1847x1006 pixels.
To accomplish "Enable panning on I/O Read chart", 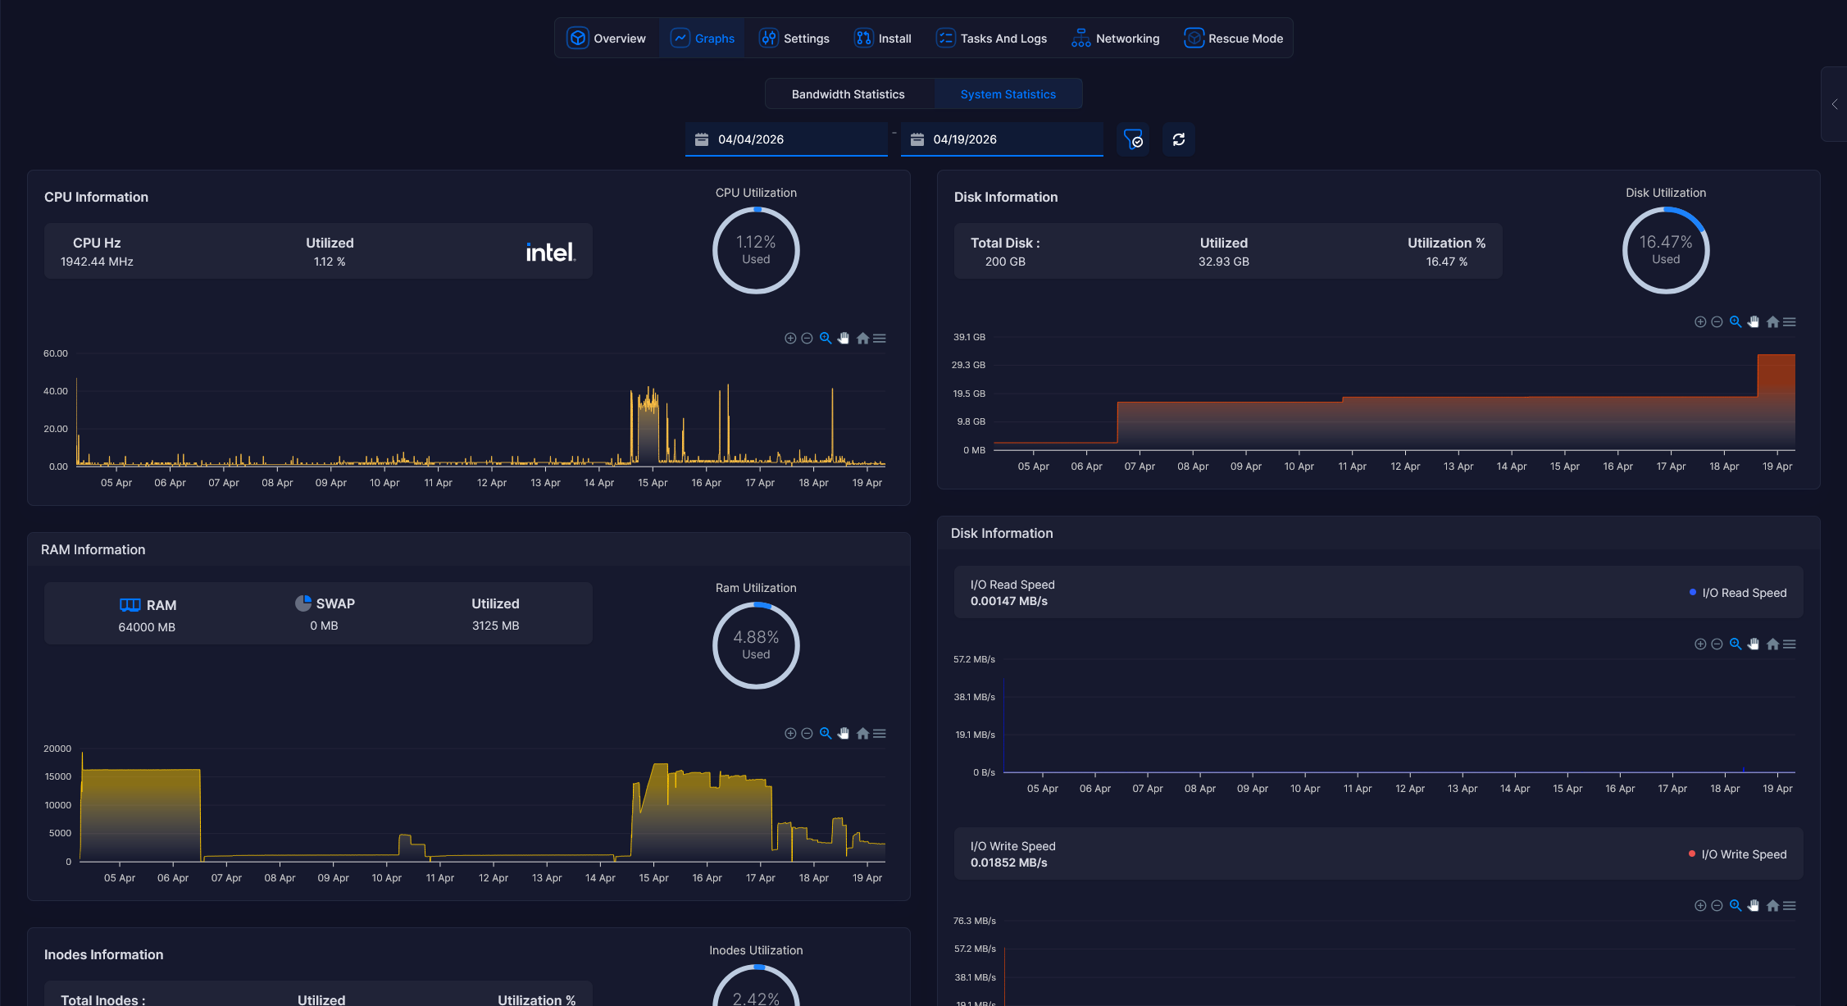I will coord(1754,644).
